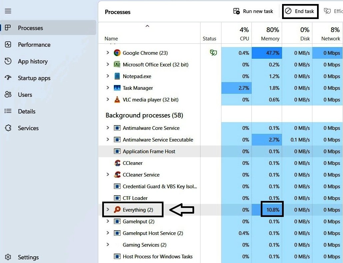Sort by the Network column header

tap(327, 33)
